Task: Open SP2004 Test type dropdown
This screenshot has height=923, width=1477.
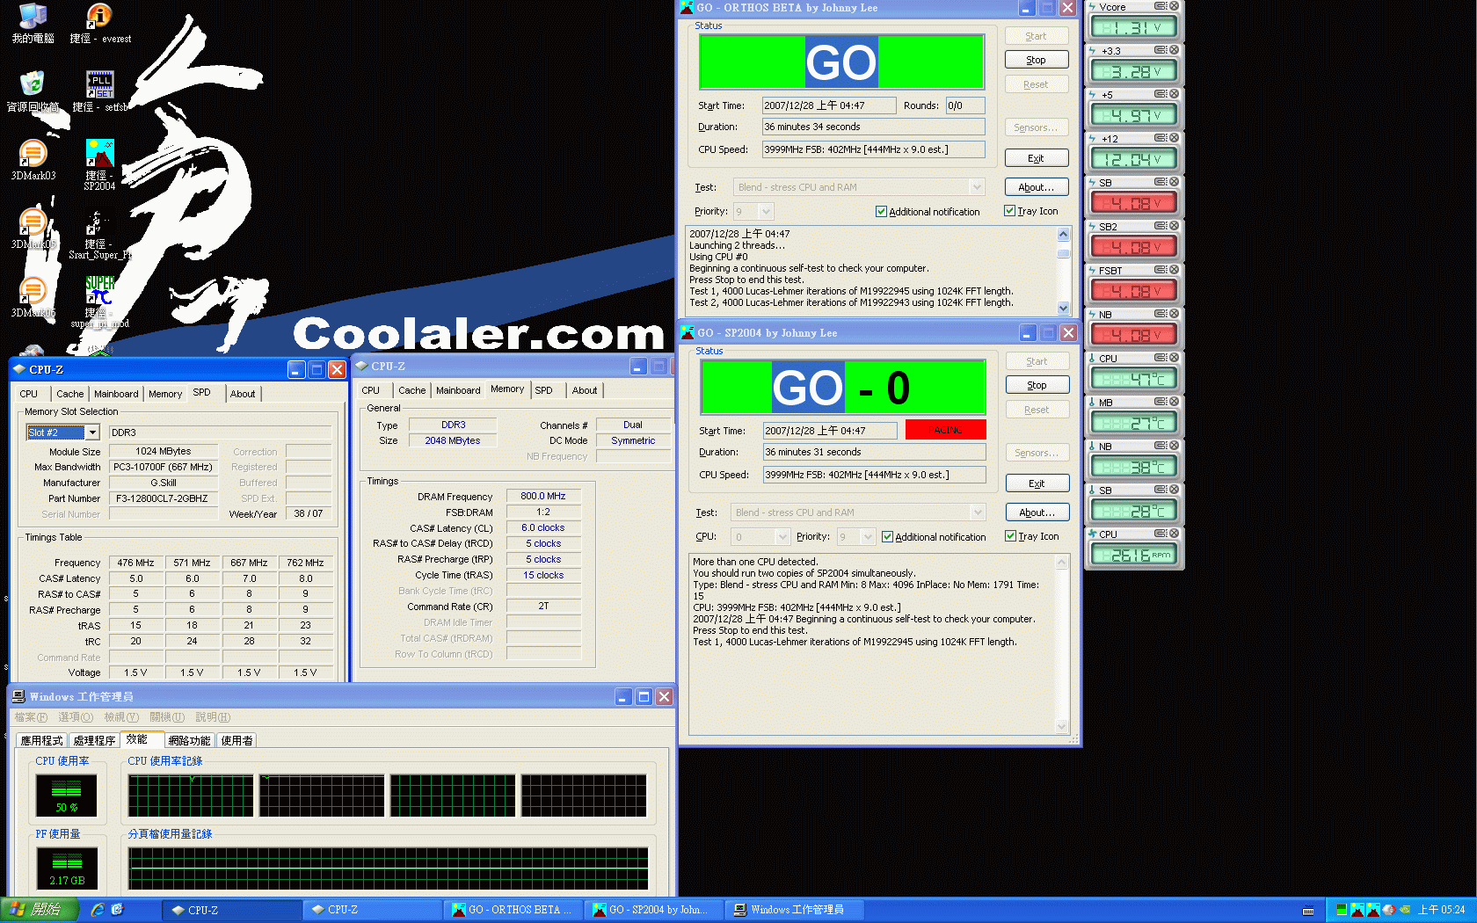Action: pos(977,512)
